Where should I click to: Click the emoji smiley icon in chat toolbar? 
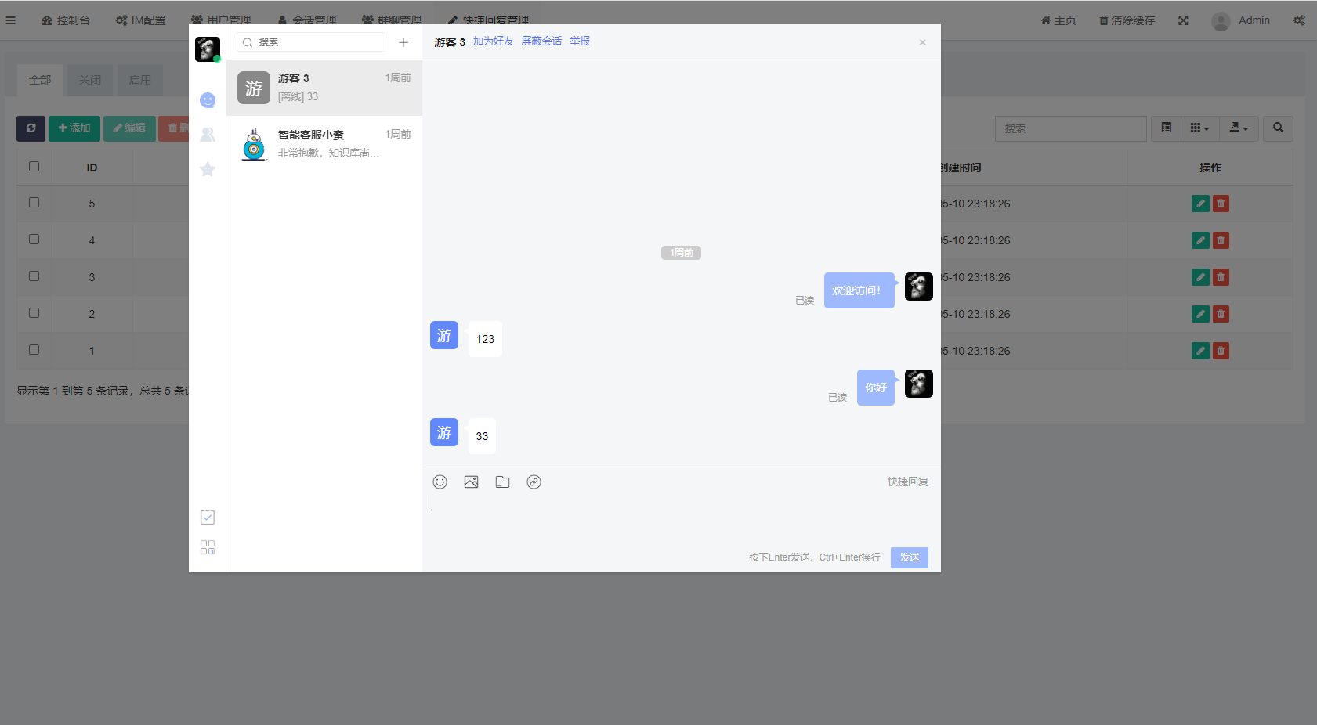[x=440, y=482]
